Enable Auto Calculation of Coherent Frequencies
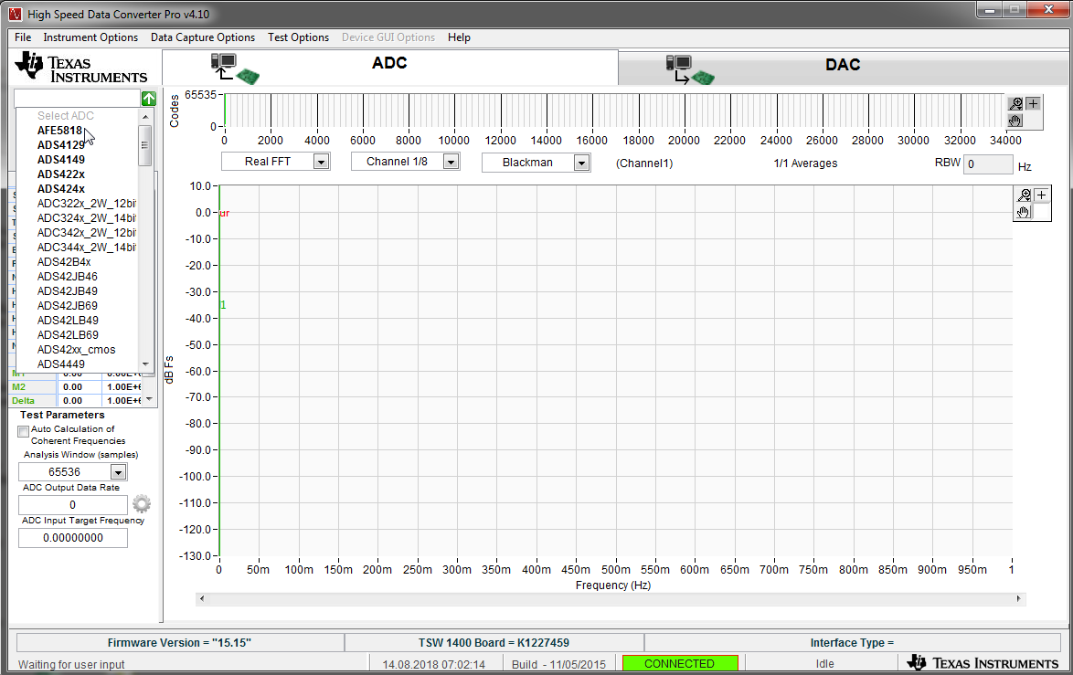 click(x=23, y=431)
